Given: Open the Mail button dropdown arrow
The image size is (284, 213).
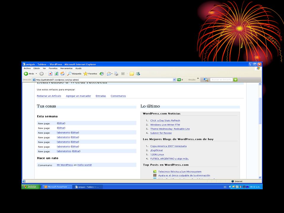Looking at the screenshot, I should click(112, 74).
